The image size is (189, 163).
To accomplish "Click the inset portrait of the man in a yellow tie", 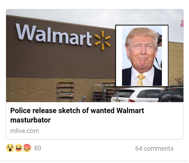I will (142, 56).
